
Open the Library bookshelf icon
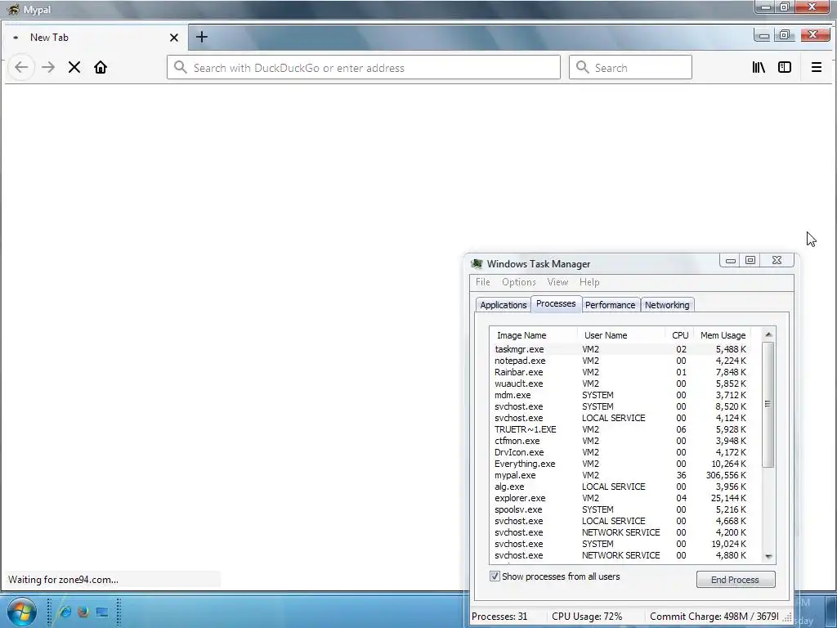(759, 67)
